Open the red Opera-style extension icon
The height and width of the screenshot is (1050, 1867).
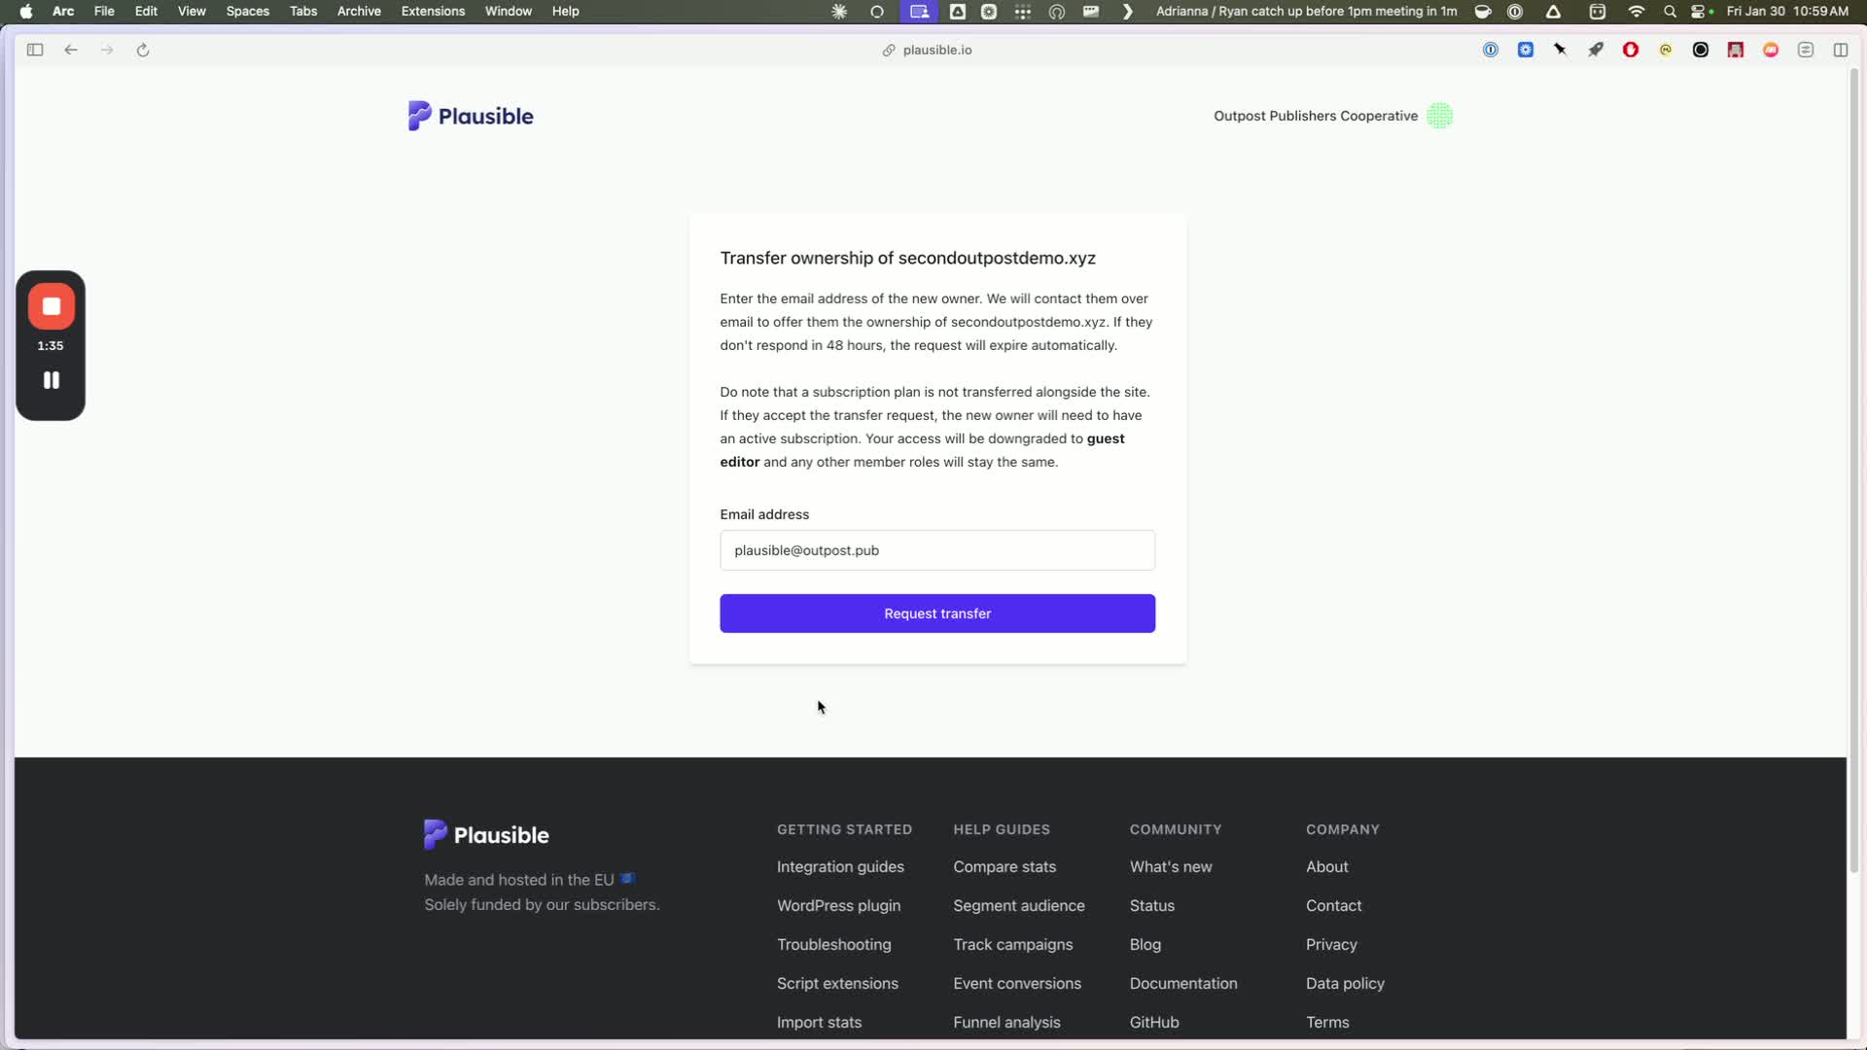(1631, 50)
